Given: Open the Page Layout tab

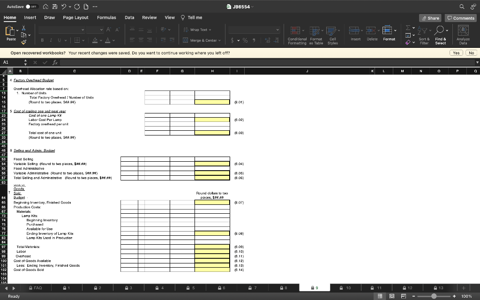Looking at the screenshot, I should click(75, 17).
